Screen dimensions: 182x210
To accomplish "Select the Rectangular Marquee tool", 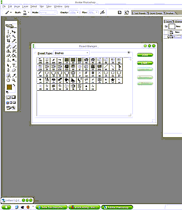I will 8,32.
